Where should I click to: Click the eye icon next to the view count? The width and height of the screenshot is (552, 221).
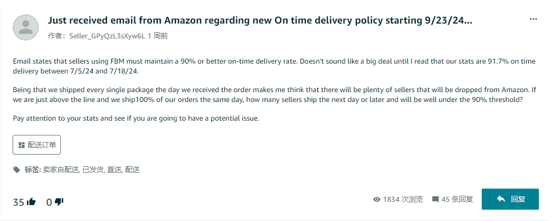pos(377,200)
